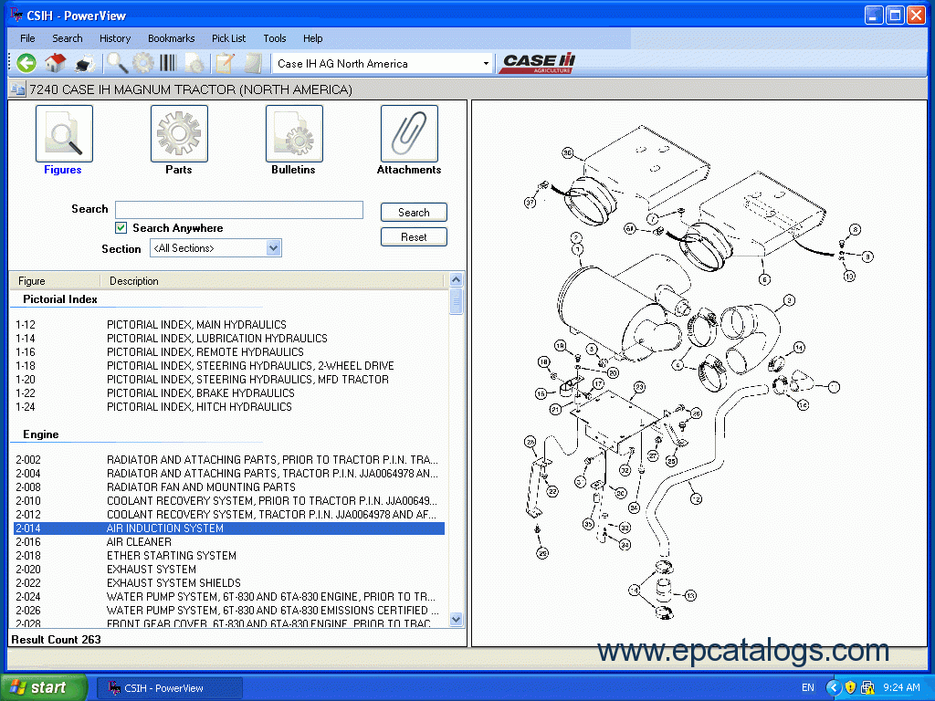Click the figure list scroll down arrow

point(457,620)
